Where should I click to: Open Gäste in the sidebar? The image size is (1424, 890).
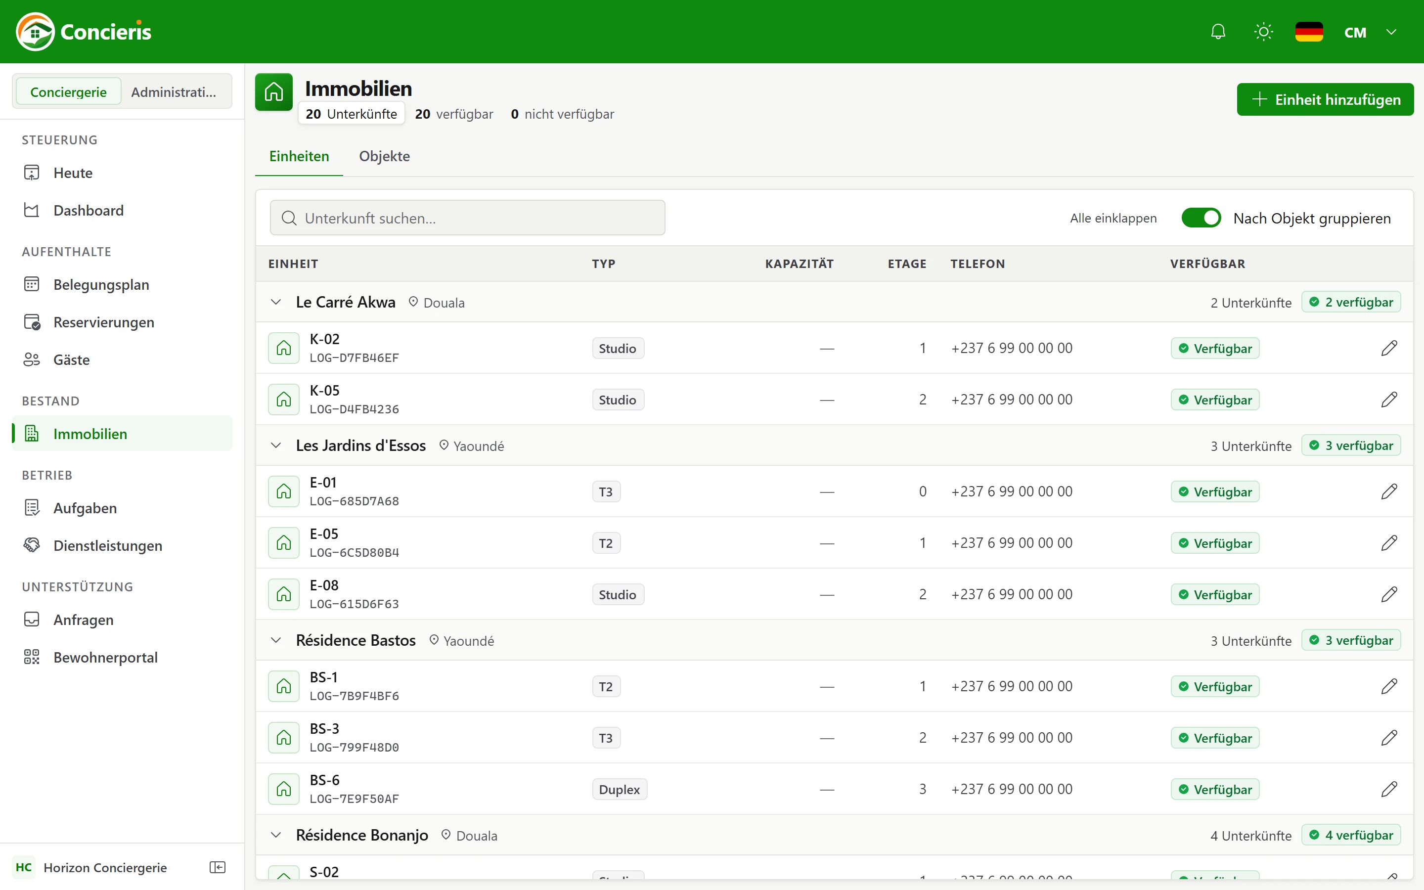[x=122, y=359]
